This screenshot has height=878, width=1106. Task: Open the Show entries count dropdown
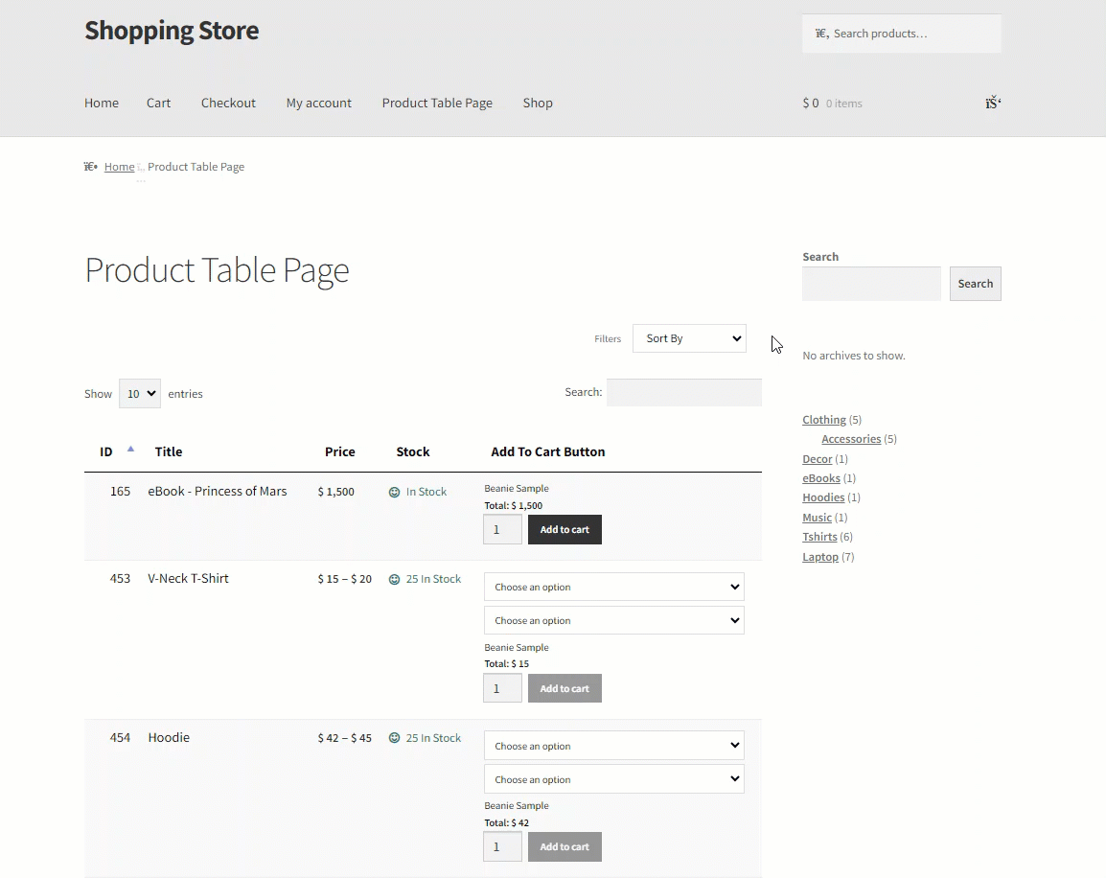click(140, 394)
